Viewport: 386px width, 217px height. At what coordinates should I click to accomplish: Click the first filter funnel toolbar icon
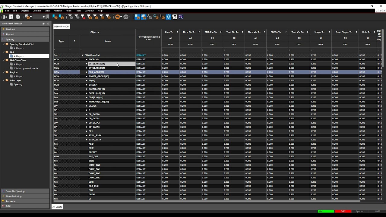(x=71, y=17)
